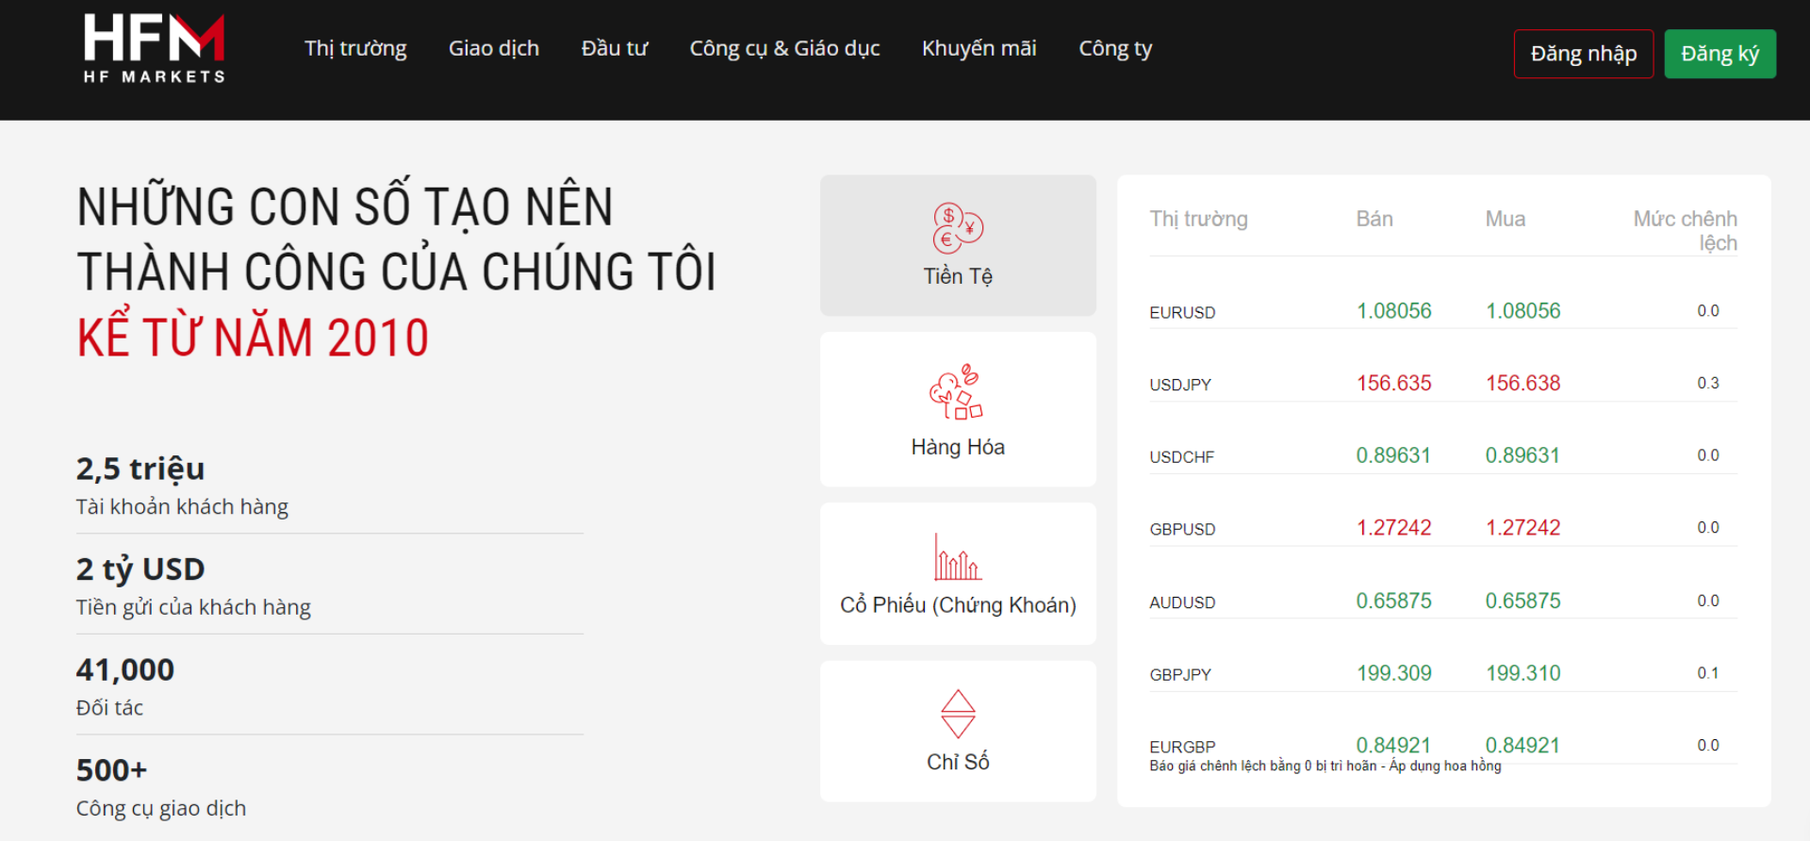
Task: Select the GBPJPY market row
Action: tap(1443, 673)
